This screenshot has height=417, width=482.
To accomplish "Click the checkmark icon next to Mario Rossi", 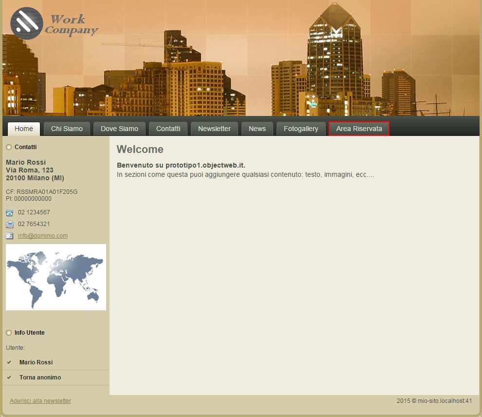I will point(9,362).
